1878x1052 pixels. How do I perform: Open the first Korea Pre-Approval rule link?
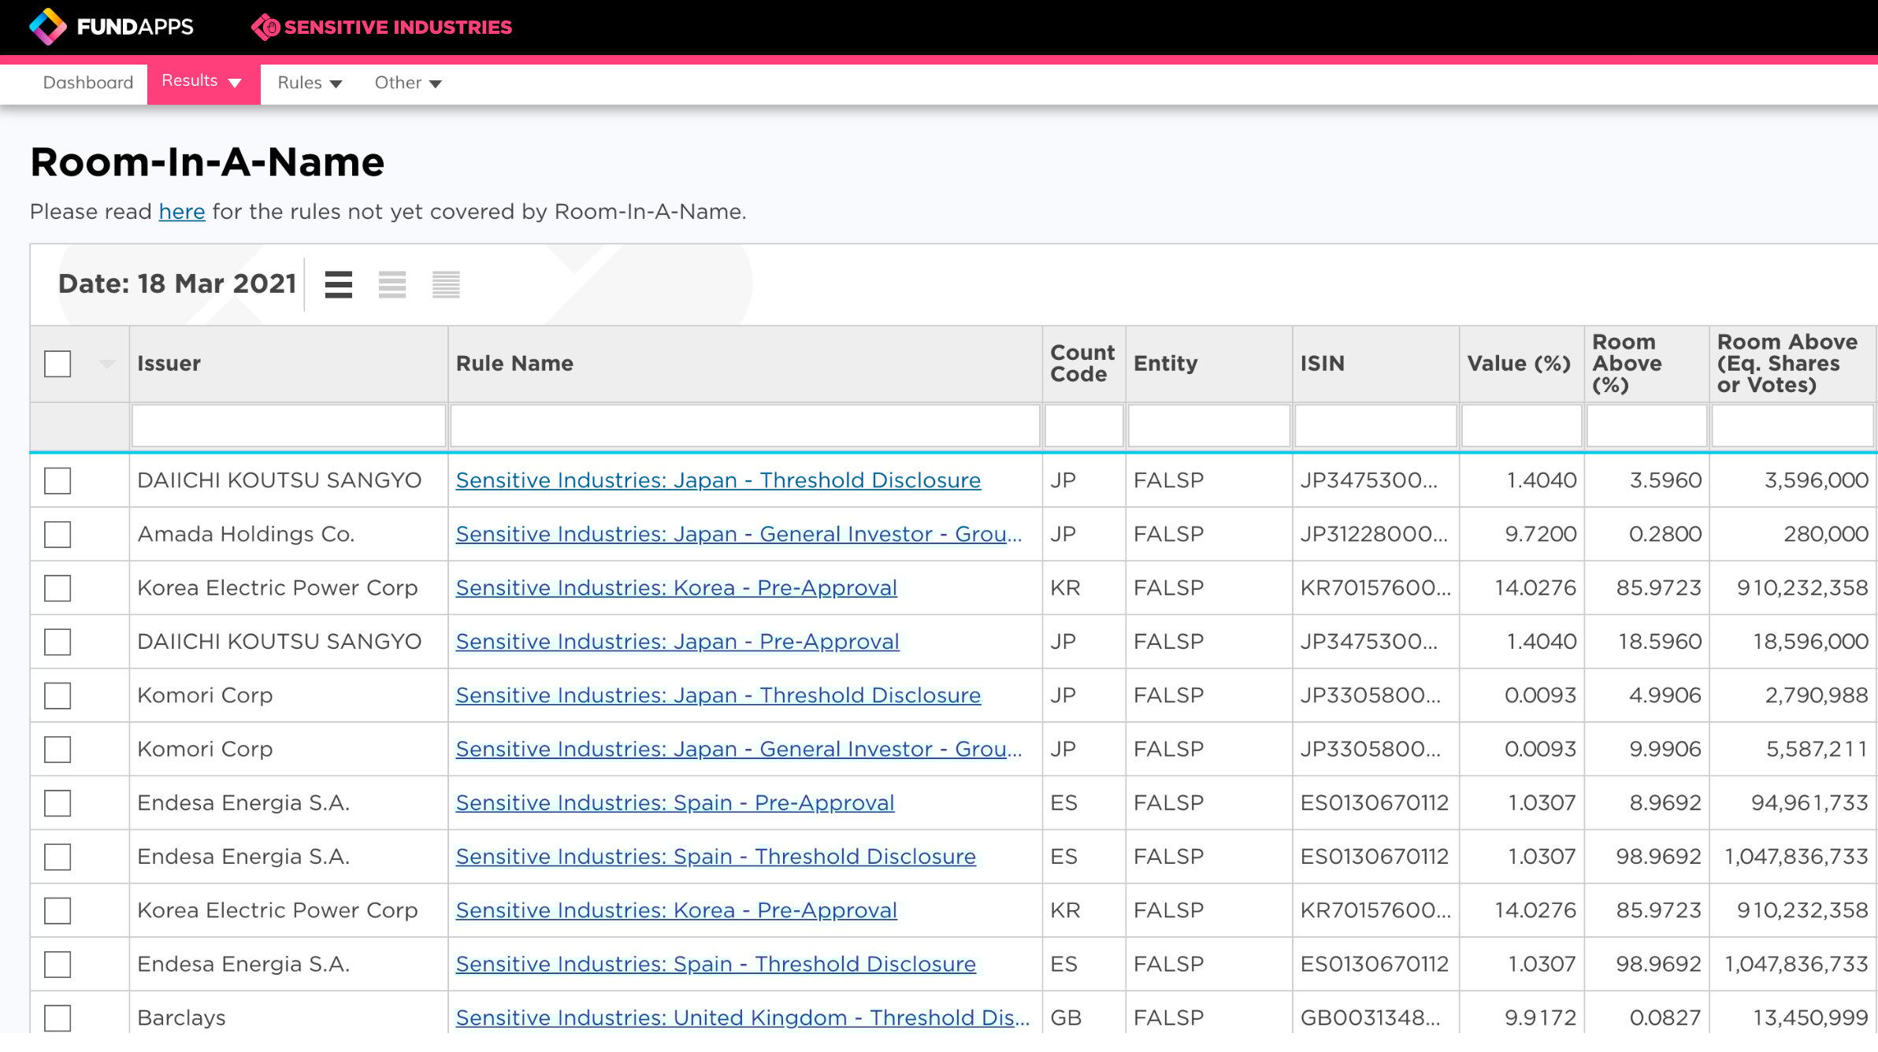pyautogui.click(x=676, y=588)
